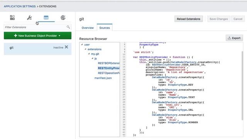Click the Reload Extensions button
This screenshot has width=247, height=139.
pyautogui.click(x=188, y=19)
